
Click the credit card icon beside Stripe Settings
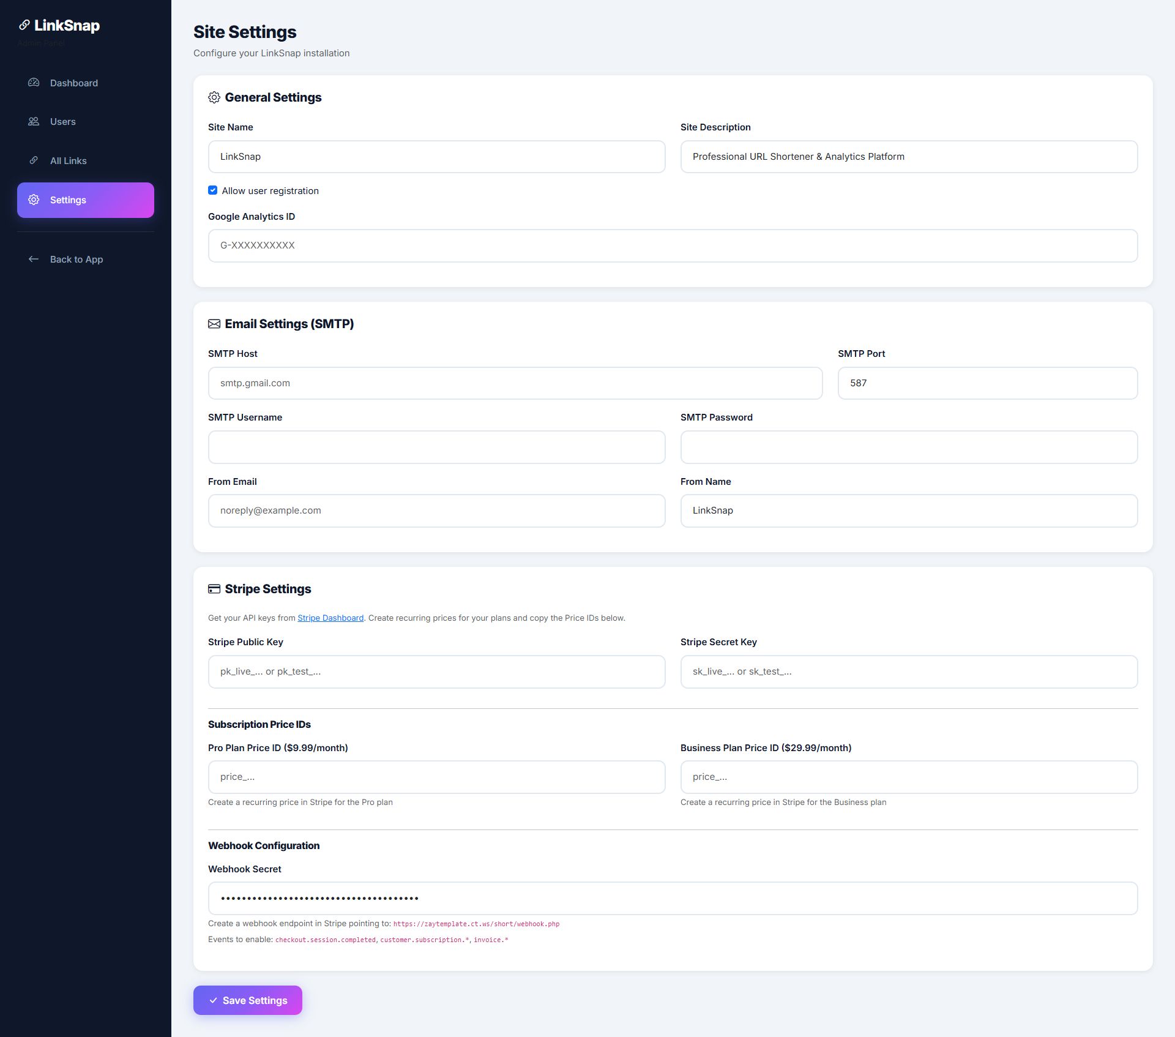pos(214,589)
